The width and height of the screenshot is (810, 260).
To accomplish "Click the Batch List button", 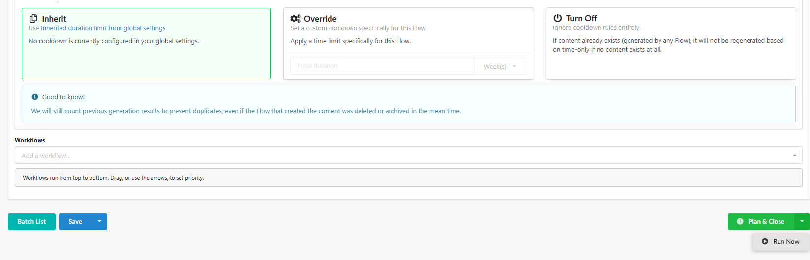I will tap(31, 222).
